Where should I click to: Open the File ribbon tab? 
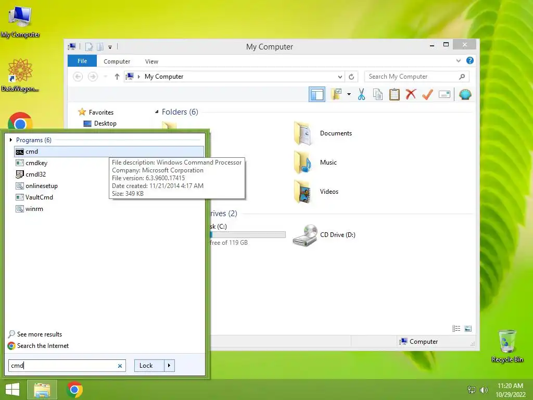coord(82,61)
